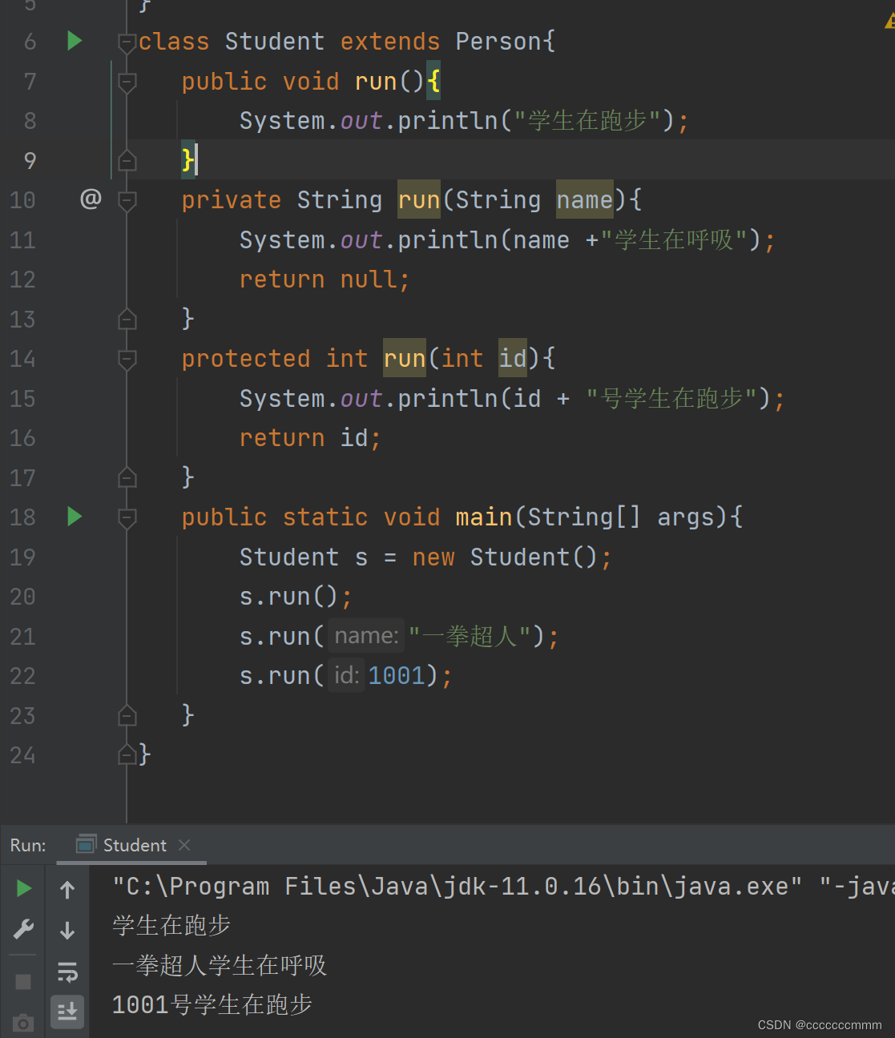Screen dimensions: 895x1038
Task: Click console output '学生在跑步'
Action: click(171, 925)
